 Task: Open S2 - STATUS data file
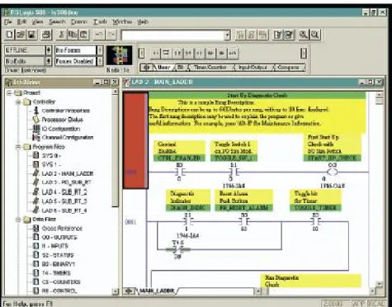(58, 255)
